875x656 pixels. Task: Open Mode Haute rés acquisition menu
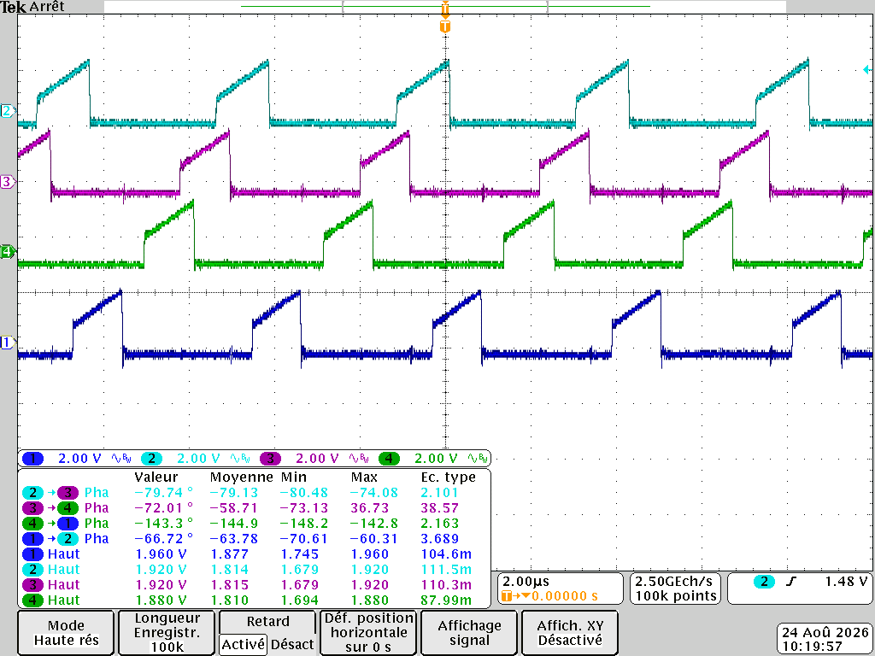click(66, 633)
